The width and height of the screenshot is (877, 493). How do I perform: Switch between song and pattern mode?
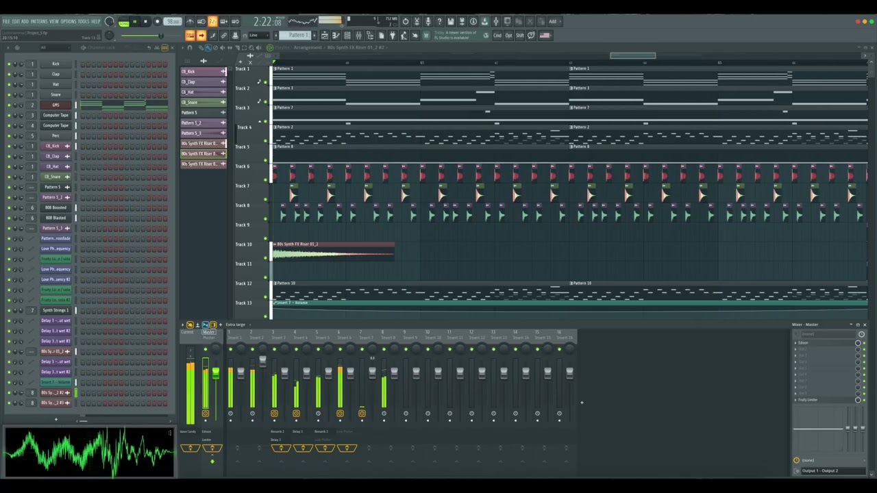coord(123,23)
